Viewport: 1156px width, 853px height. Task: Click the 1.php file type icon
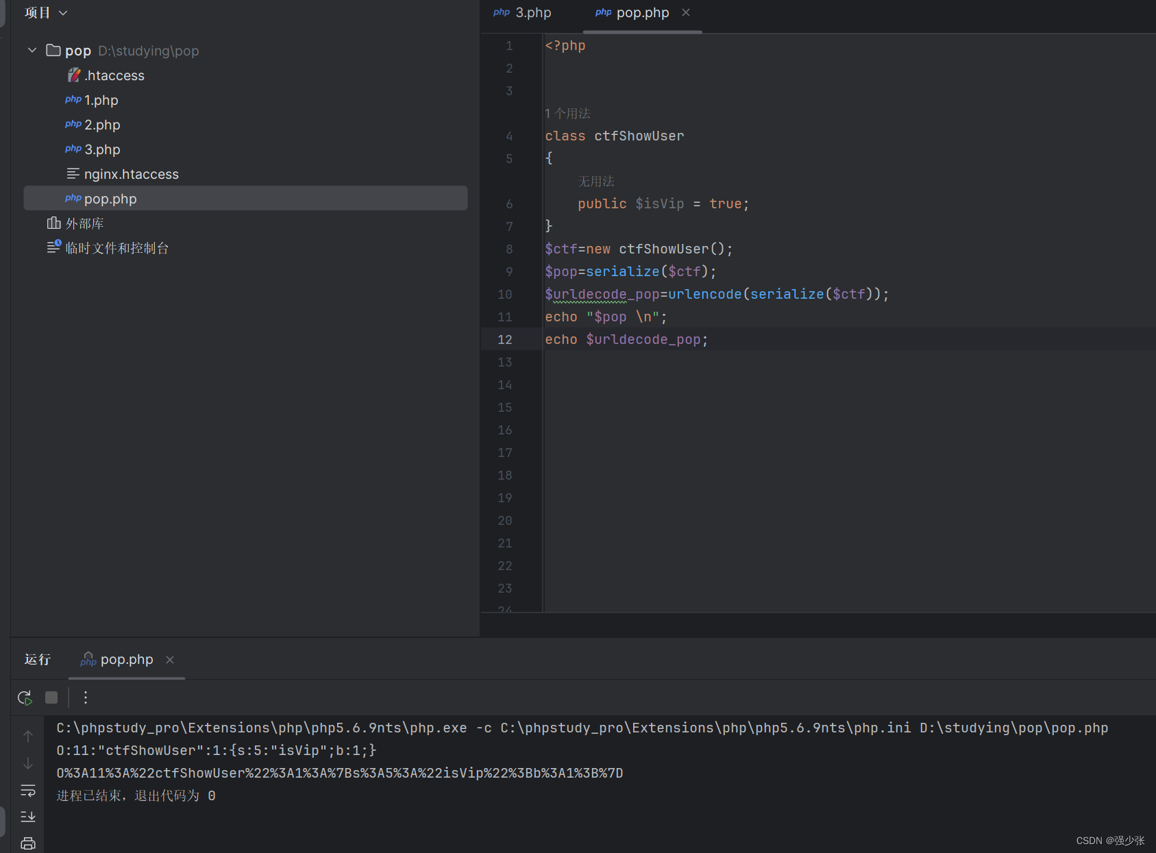[x=73, y=99]
